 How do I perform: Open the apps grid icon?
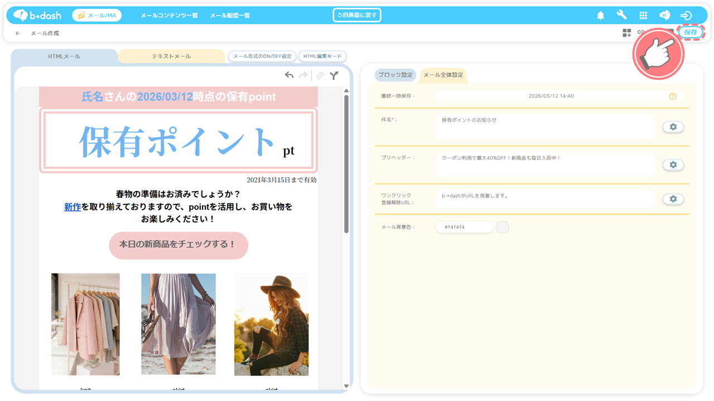[643, 16]
